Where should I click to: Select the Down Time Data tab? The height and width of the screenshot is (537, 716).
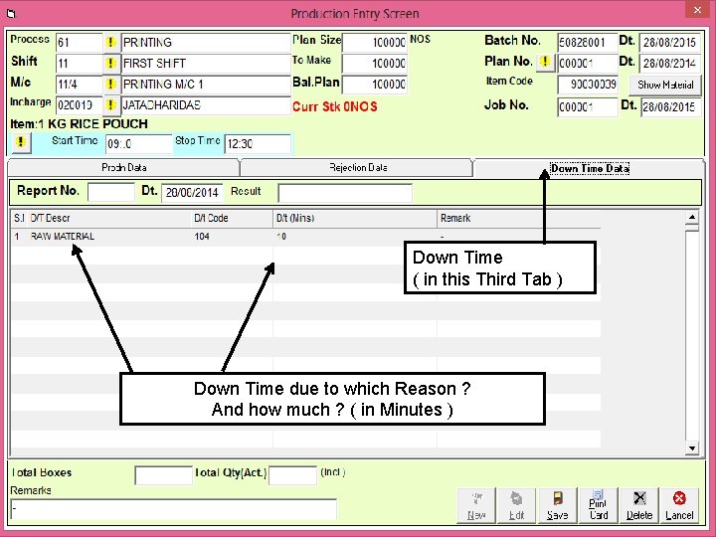(589, 168)
